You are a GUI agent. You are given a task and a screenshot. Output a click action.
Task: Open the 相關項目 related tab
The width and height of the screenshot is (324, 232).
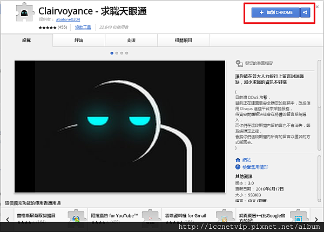point(184,40)
